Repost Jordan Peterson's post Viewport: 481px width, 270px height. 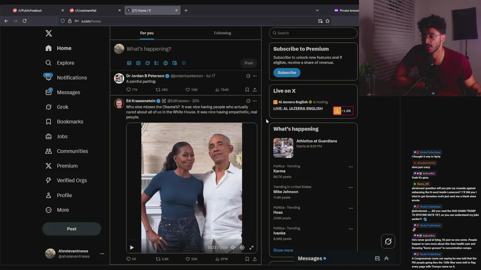tap(162, 90)
